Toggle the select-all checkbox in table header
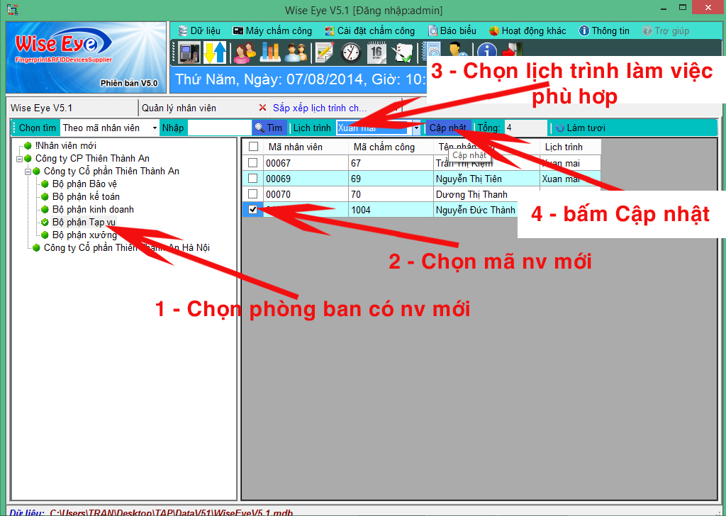Viewport: 726px width, 516px height. (253, 147)
